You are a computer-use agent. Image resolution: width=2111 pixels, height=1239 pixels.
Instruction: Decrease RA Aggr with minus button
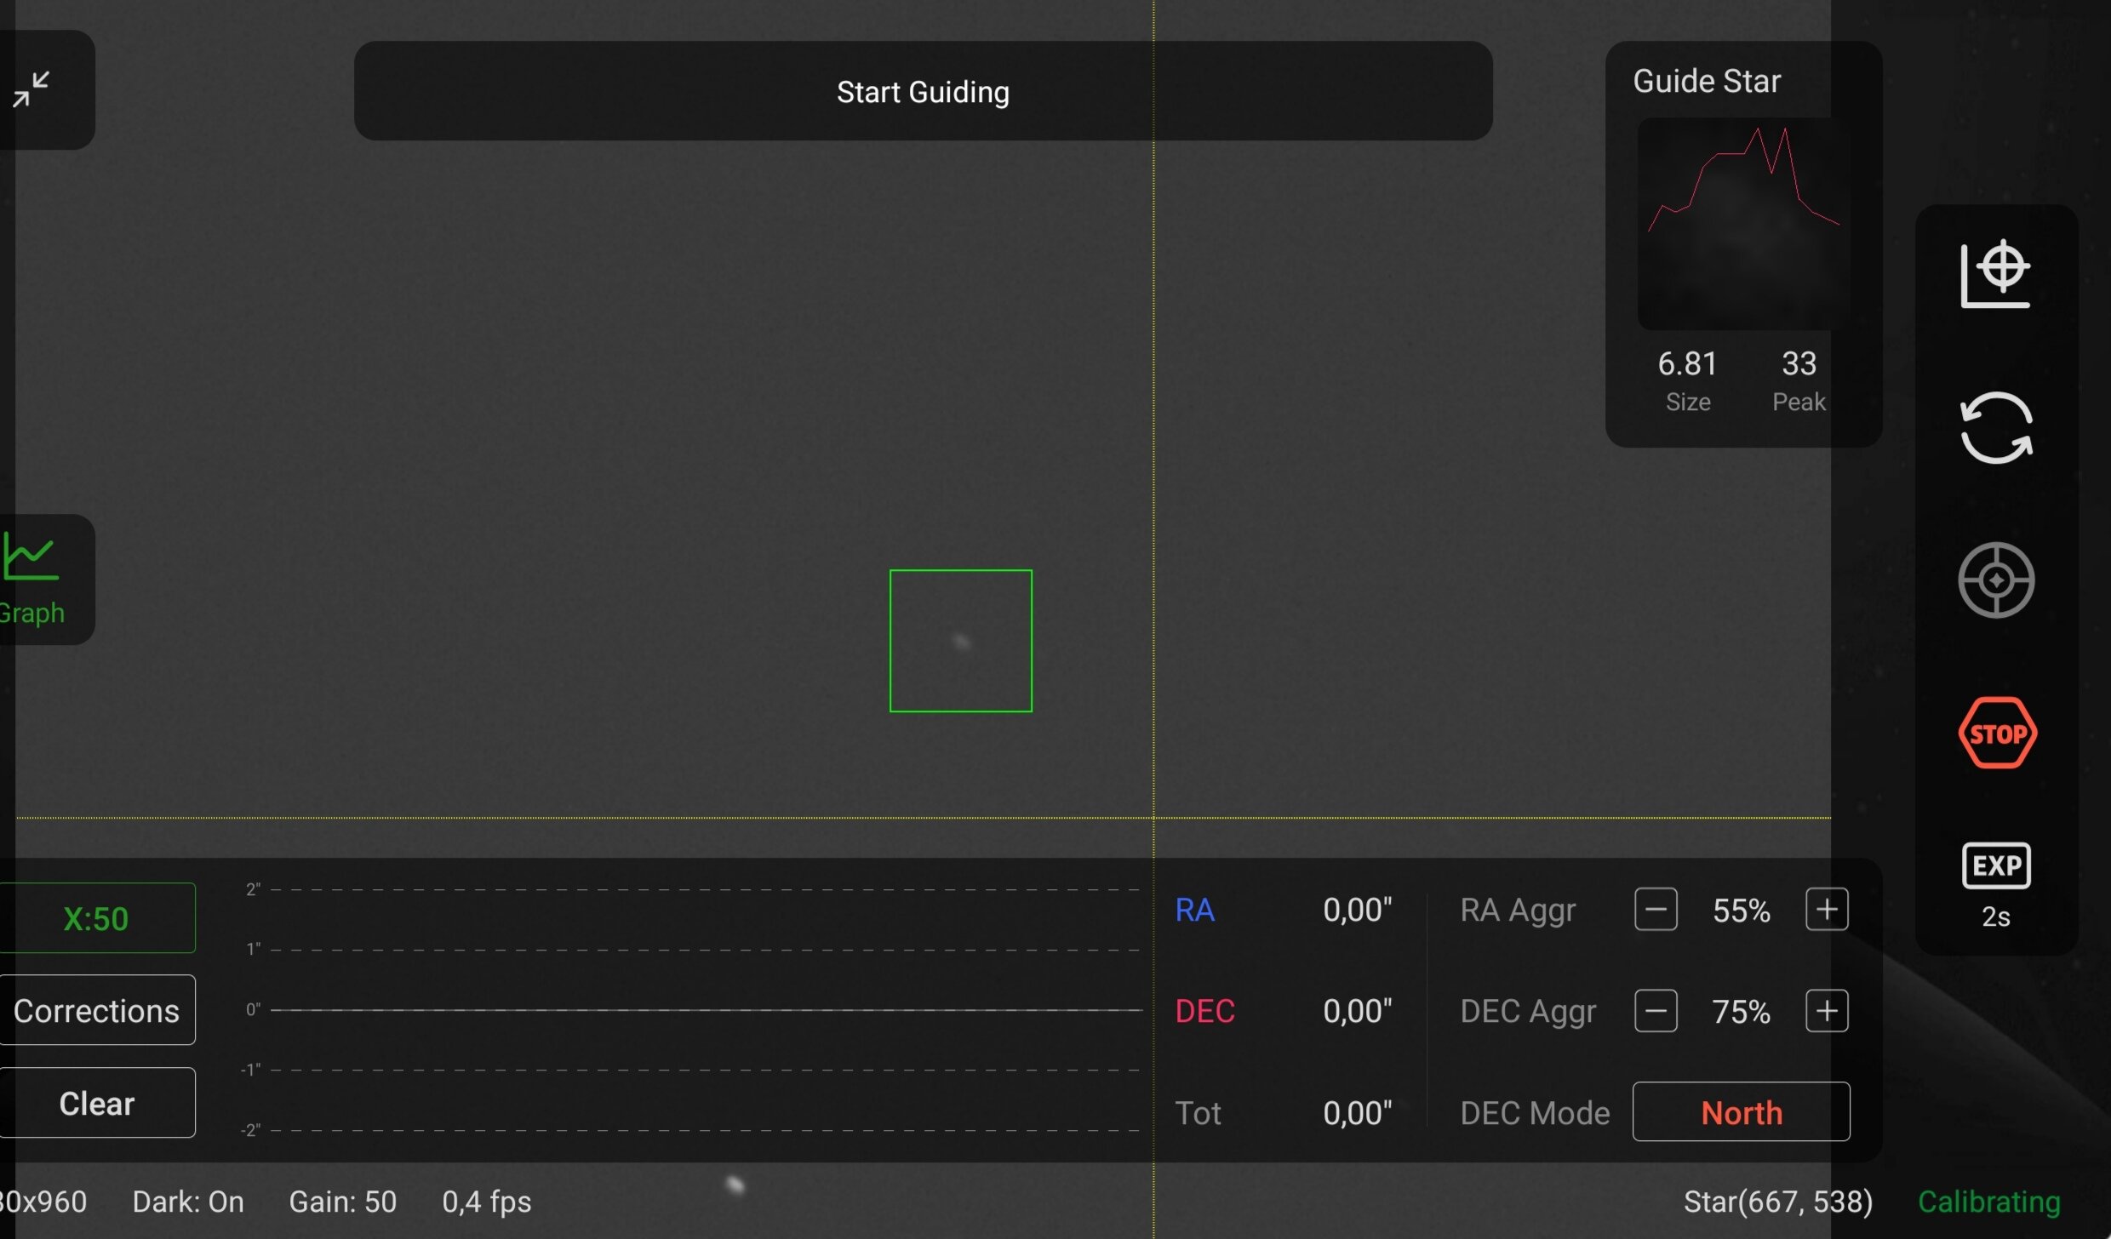pos(1656,910)
